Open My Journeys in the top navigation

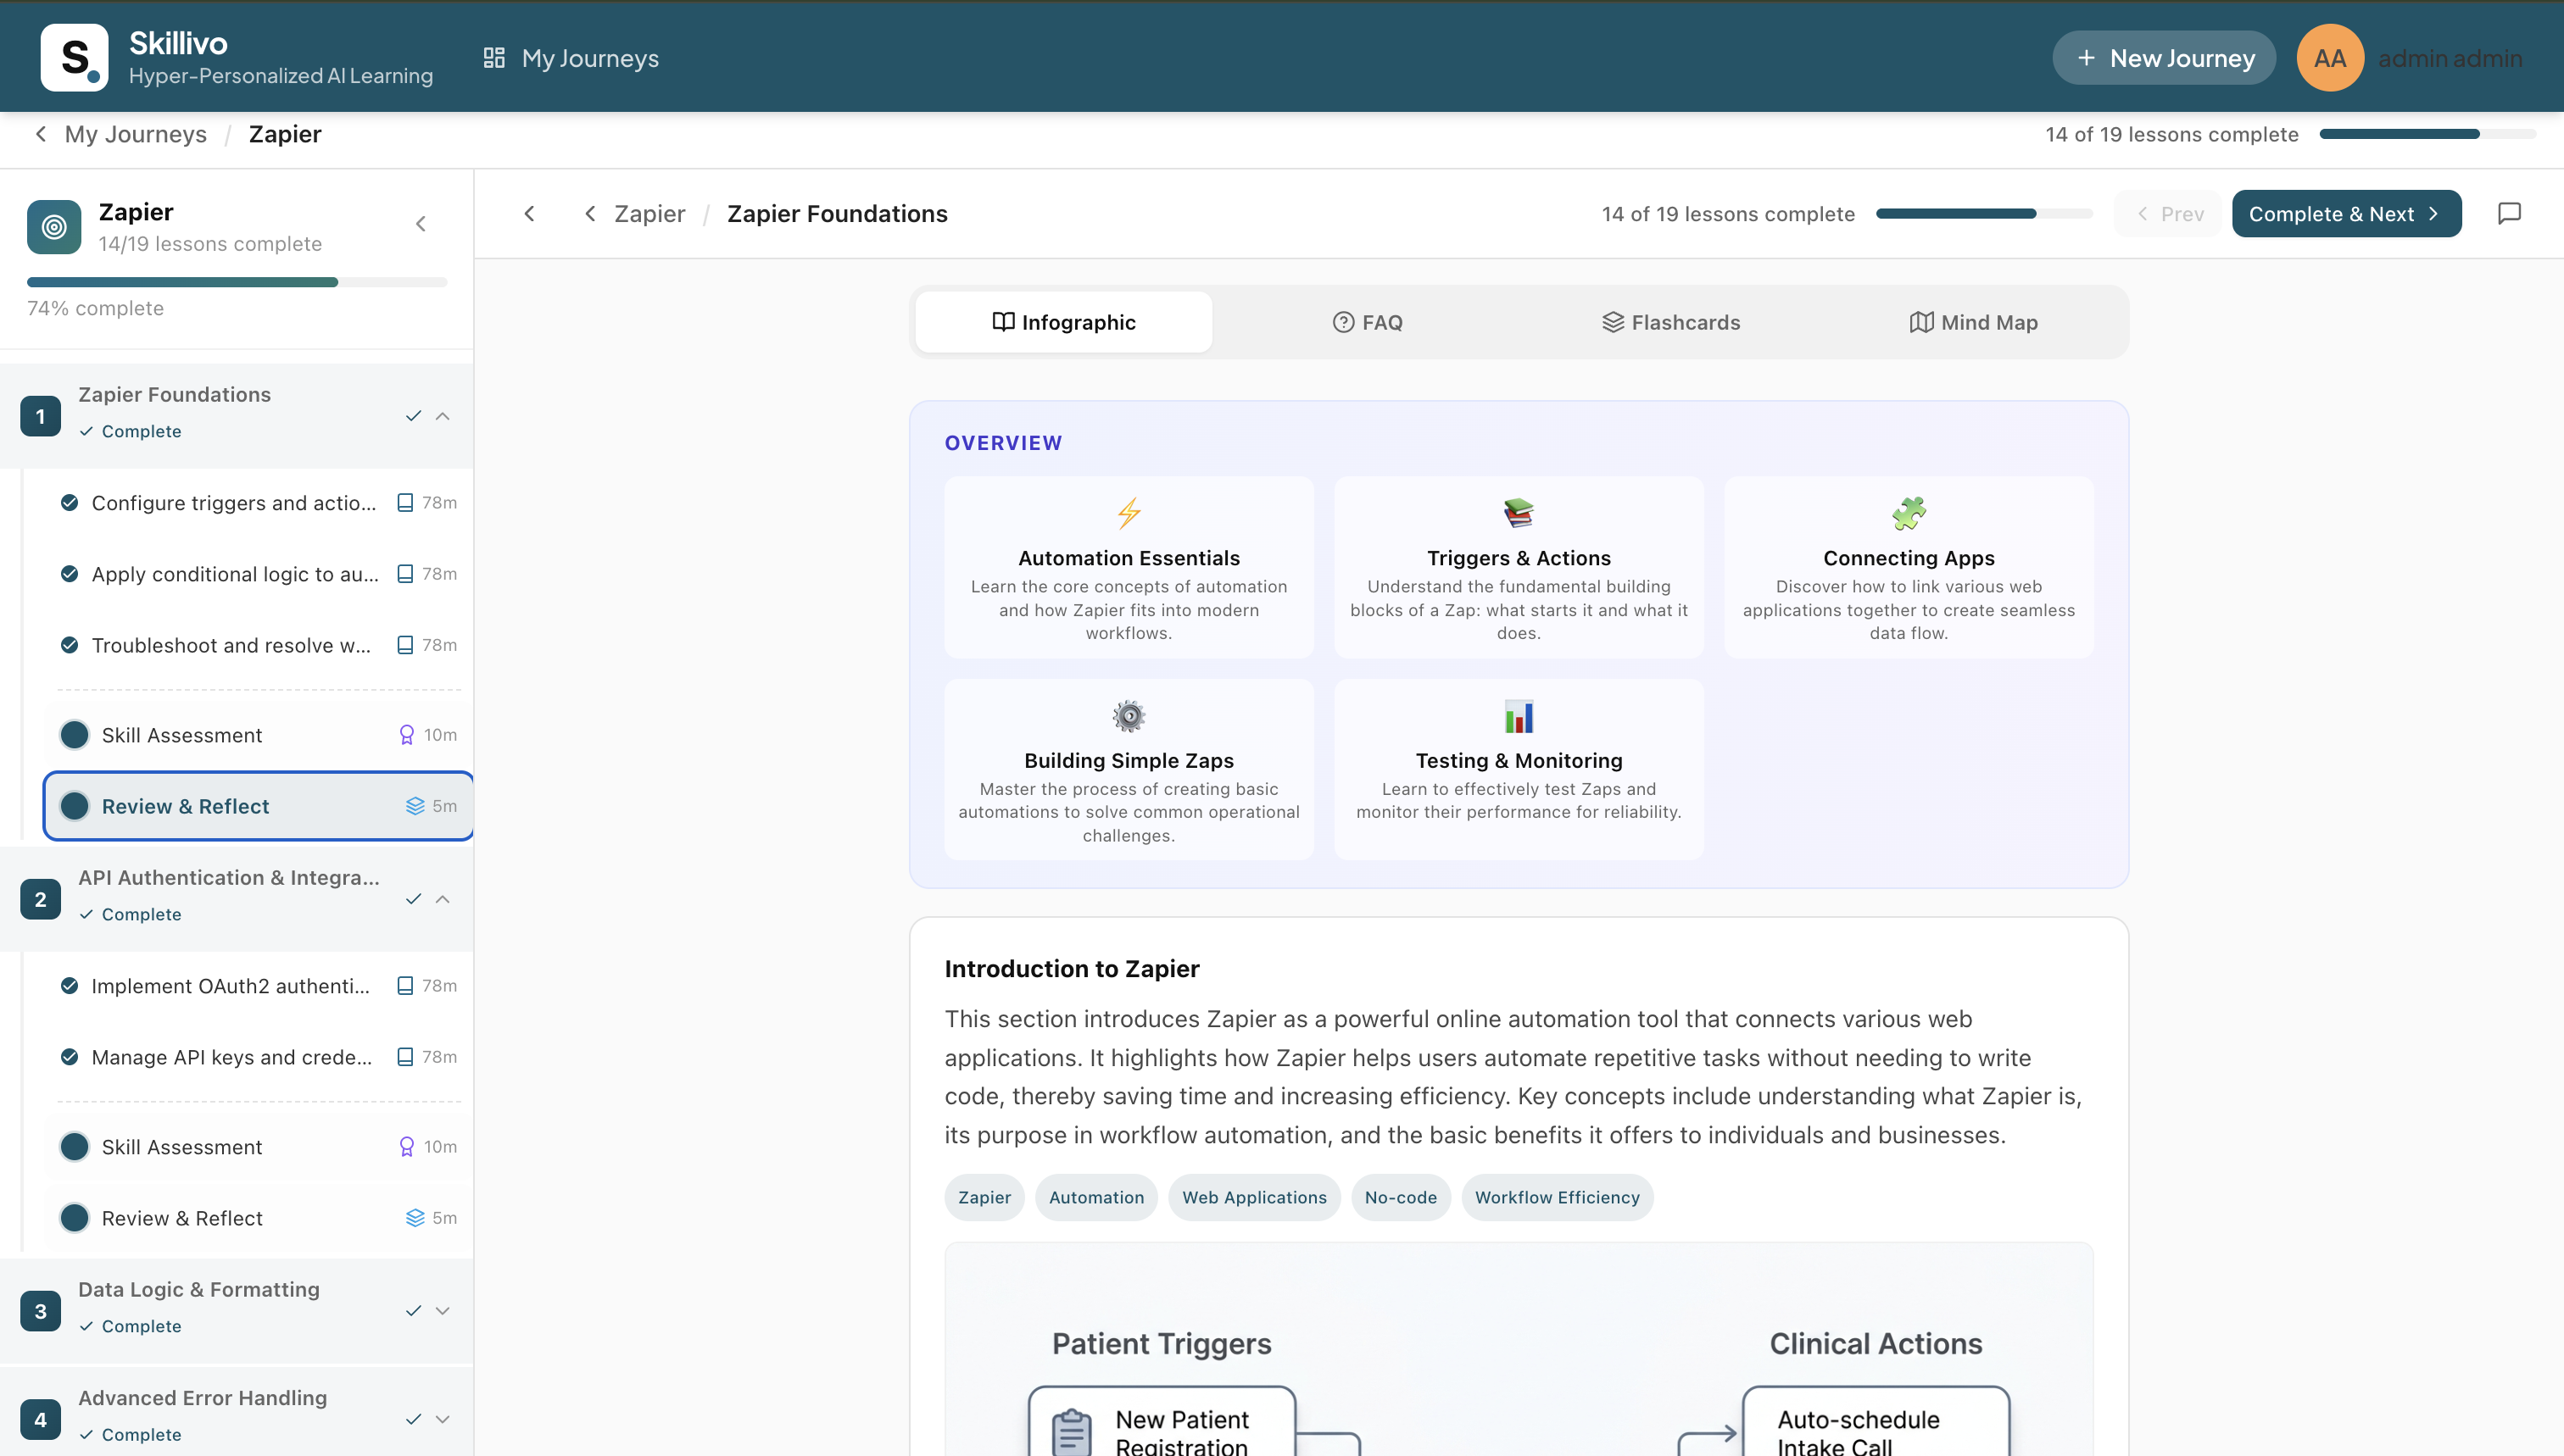tap(571, 58)
